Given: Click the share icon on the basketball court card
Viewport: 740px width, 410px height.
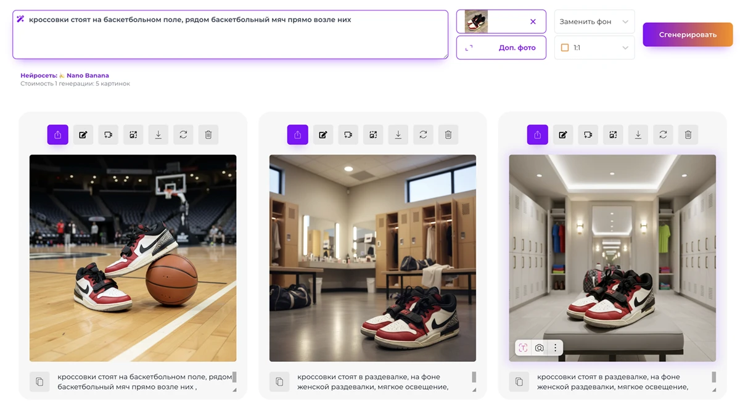Looking at the screenshot, I should 57,134.
